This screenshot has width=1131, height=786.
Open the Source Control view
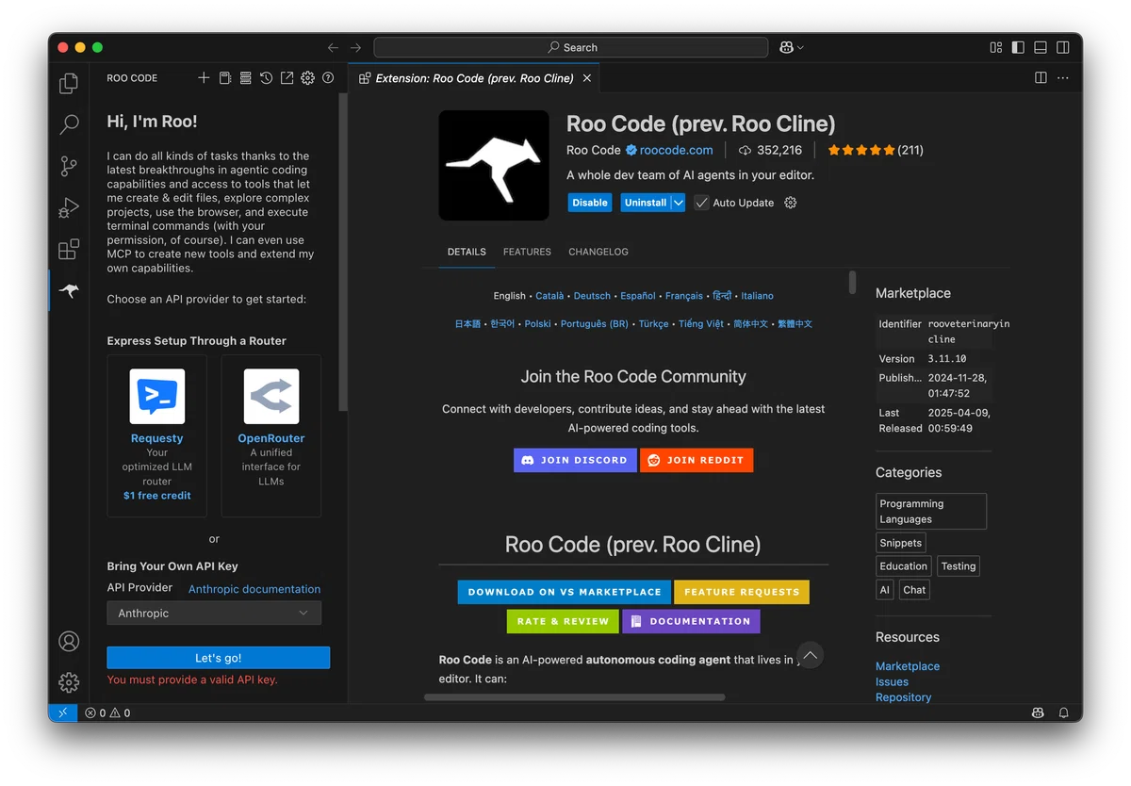[x=69, y=166]
